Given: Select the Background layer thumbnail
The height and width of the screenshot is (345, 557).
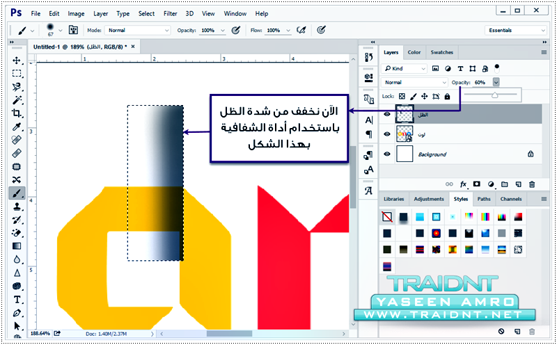Looking at the screenshot, I should click(405, 154).
